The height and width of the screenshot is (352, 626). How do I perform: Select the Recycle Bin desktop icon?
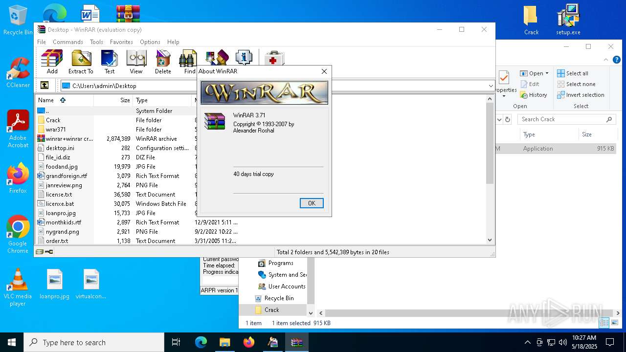(18, 20)
